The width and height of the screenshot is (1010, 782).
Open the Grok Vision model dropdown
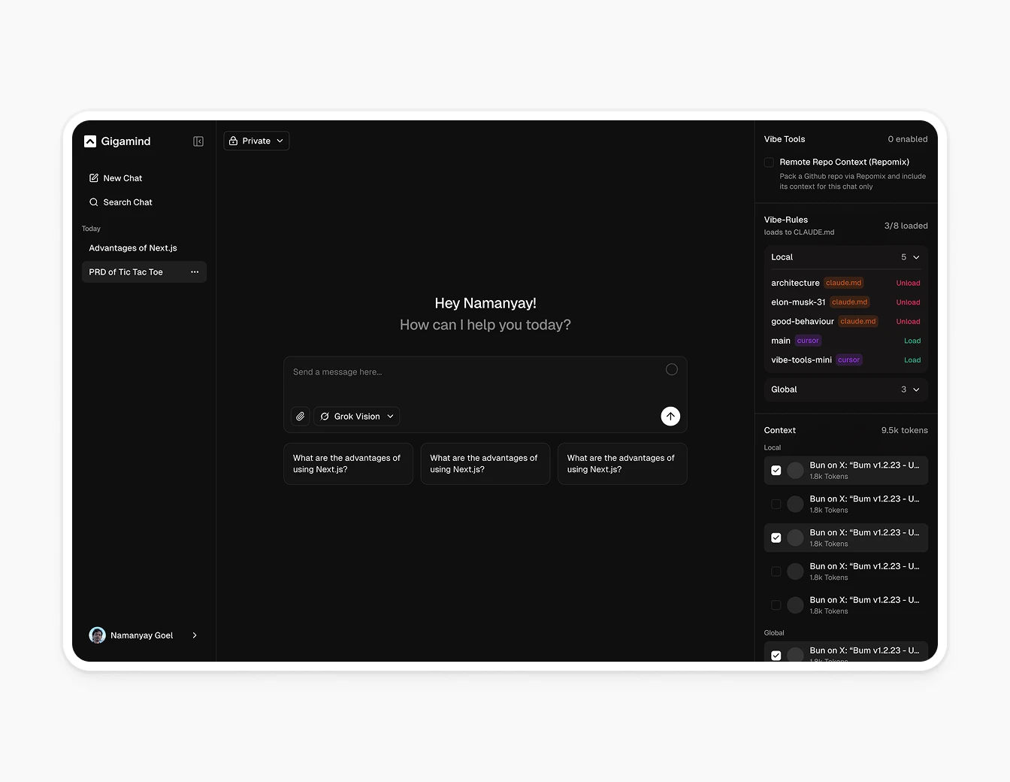[356, 416]
